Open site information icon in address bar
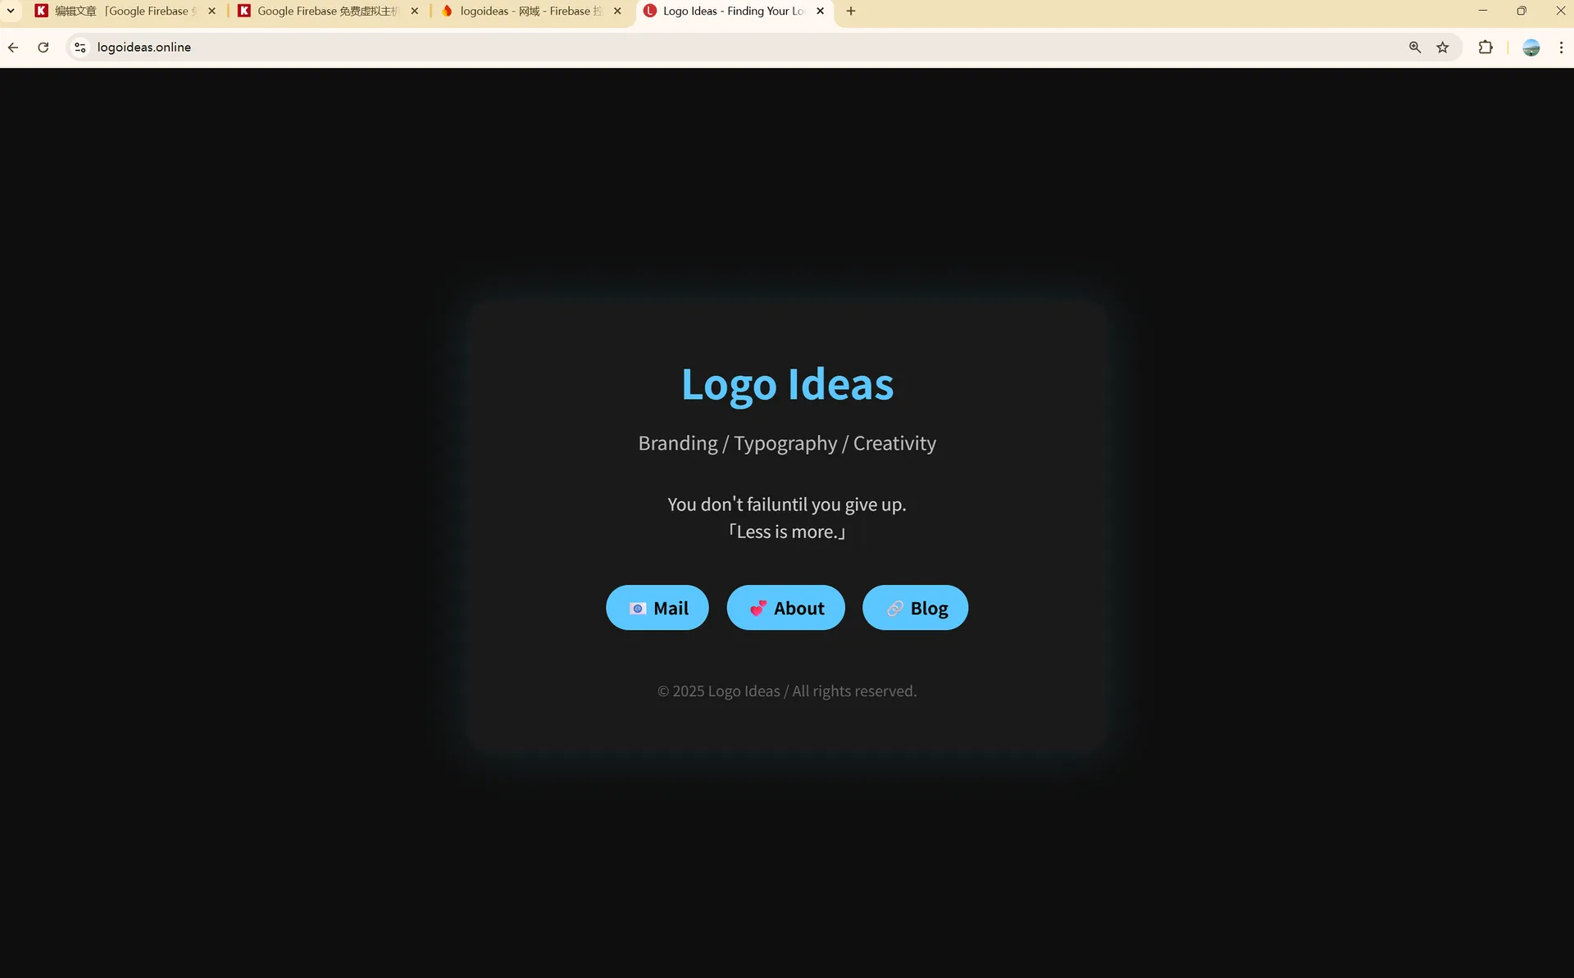Image resolution: width=1574 pixels, height=978 pixels. pyautogui.click(x=80, y=48)
